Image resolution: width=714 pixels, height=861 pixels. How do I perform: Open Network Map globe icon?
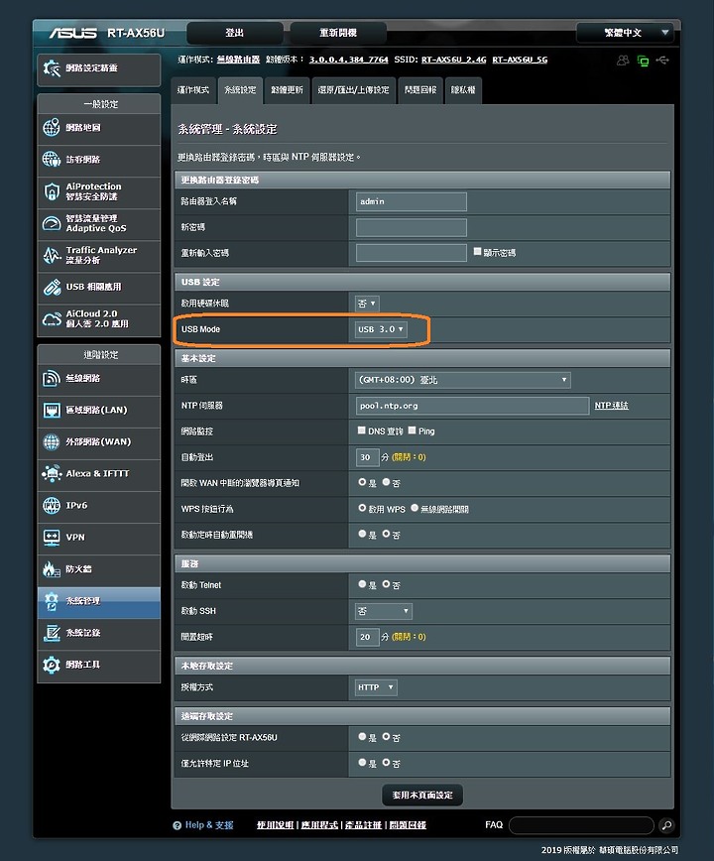coord(52,127)
